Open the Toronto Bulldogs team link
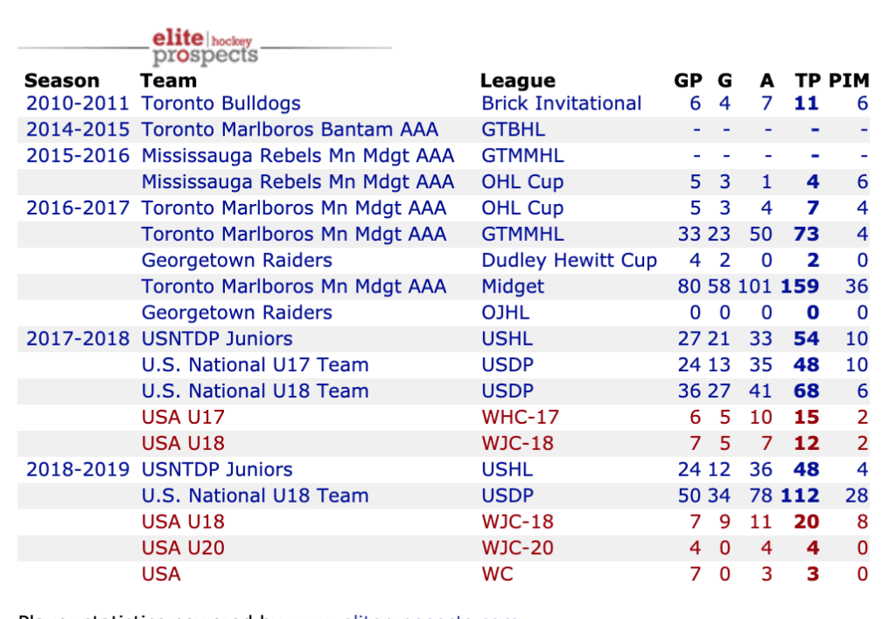896x619 pixels. (220, 103)
